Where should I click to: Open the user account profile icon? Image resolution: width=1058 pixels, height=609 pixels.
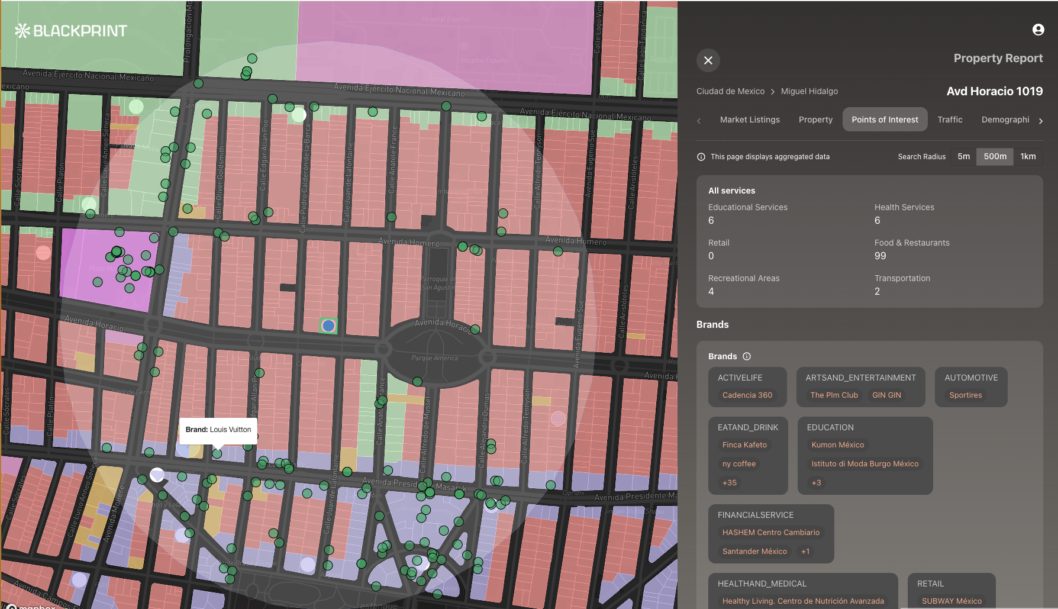click(1038, 30)
